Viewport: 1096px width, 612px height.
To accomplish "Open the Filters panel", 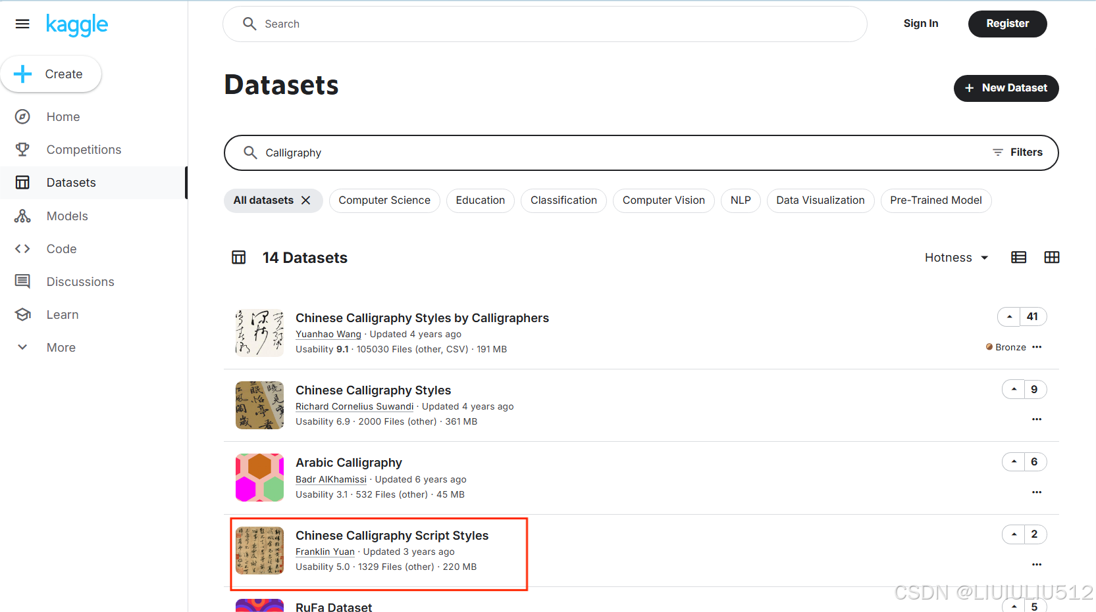I will pos(1018,153).
